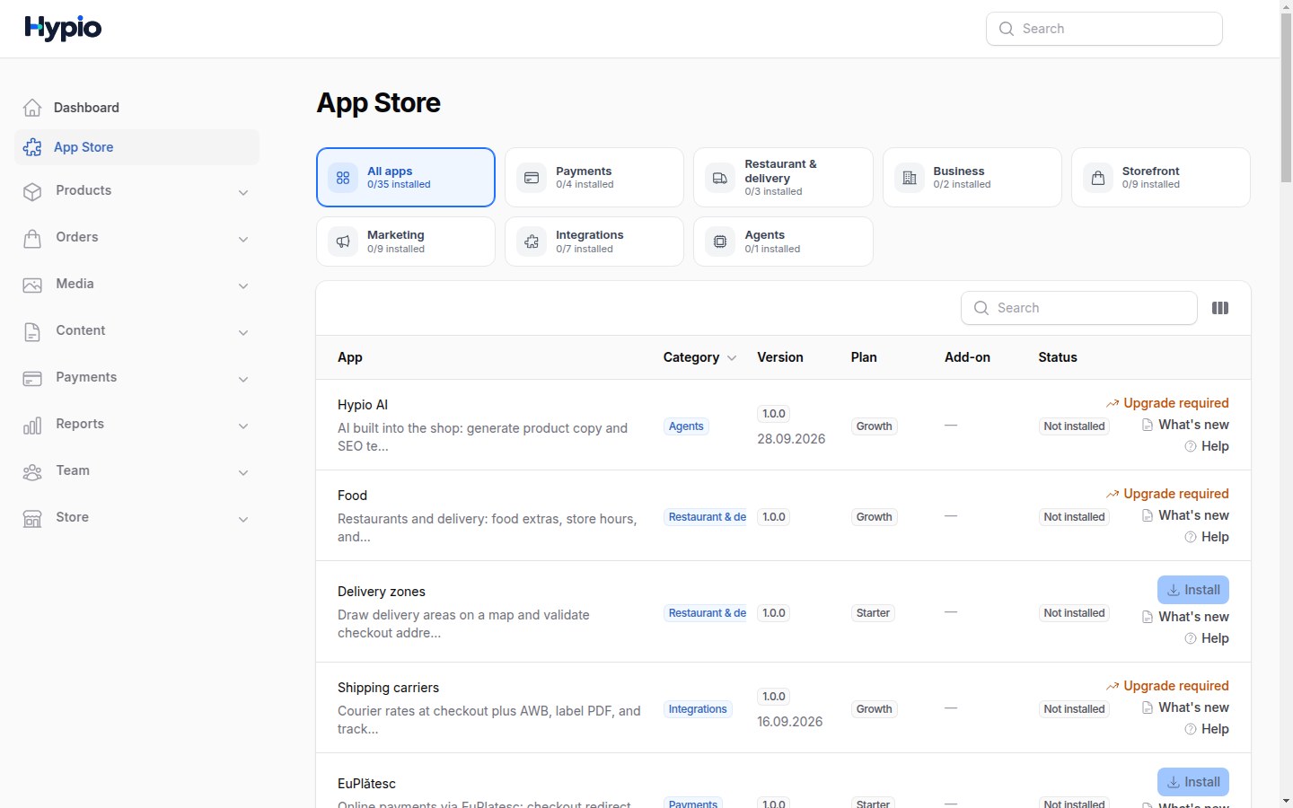This screenshot has width=1293, height=808.
Task: Click the Integrations tag in Shipping carriers
Action: (698, 709)
